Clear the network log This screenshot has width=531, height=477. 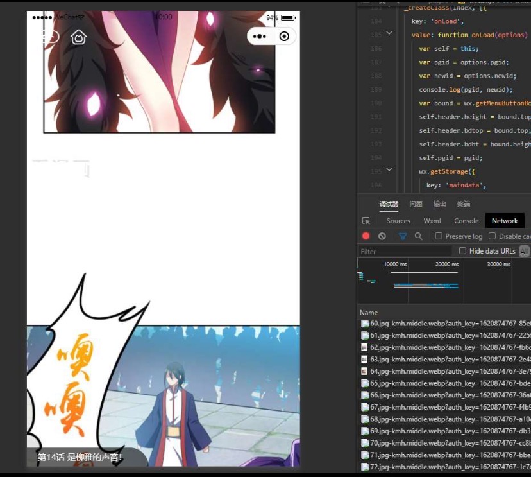382,236
